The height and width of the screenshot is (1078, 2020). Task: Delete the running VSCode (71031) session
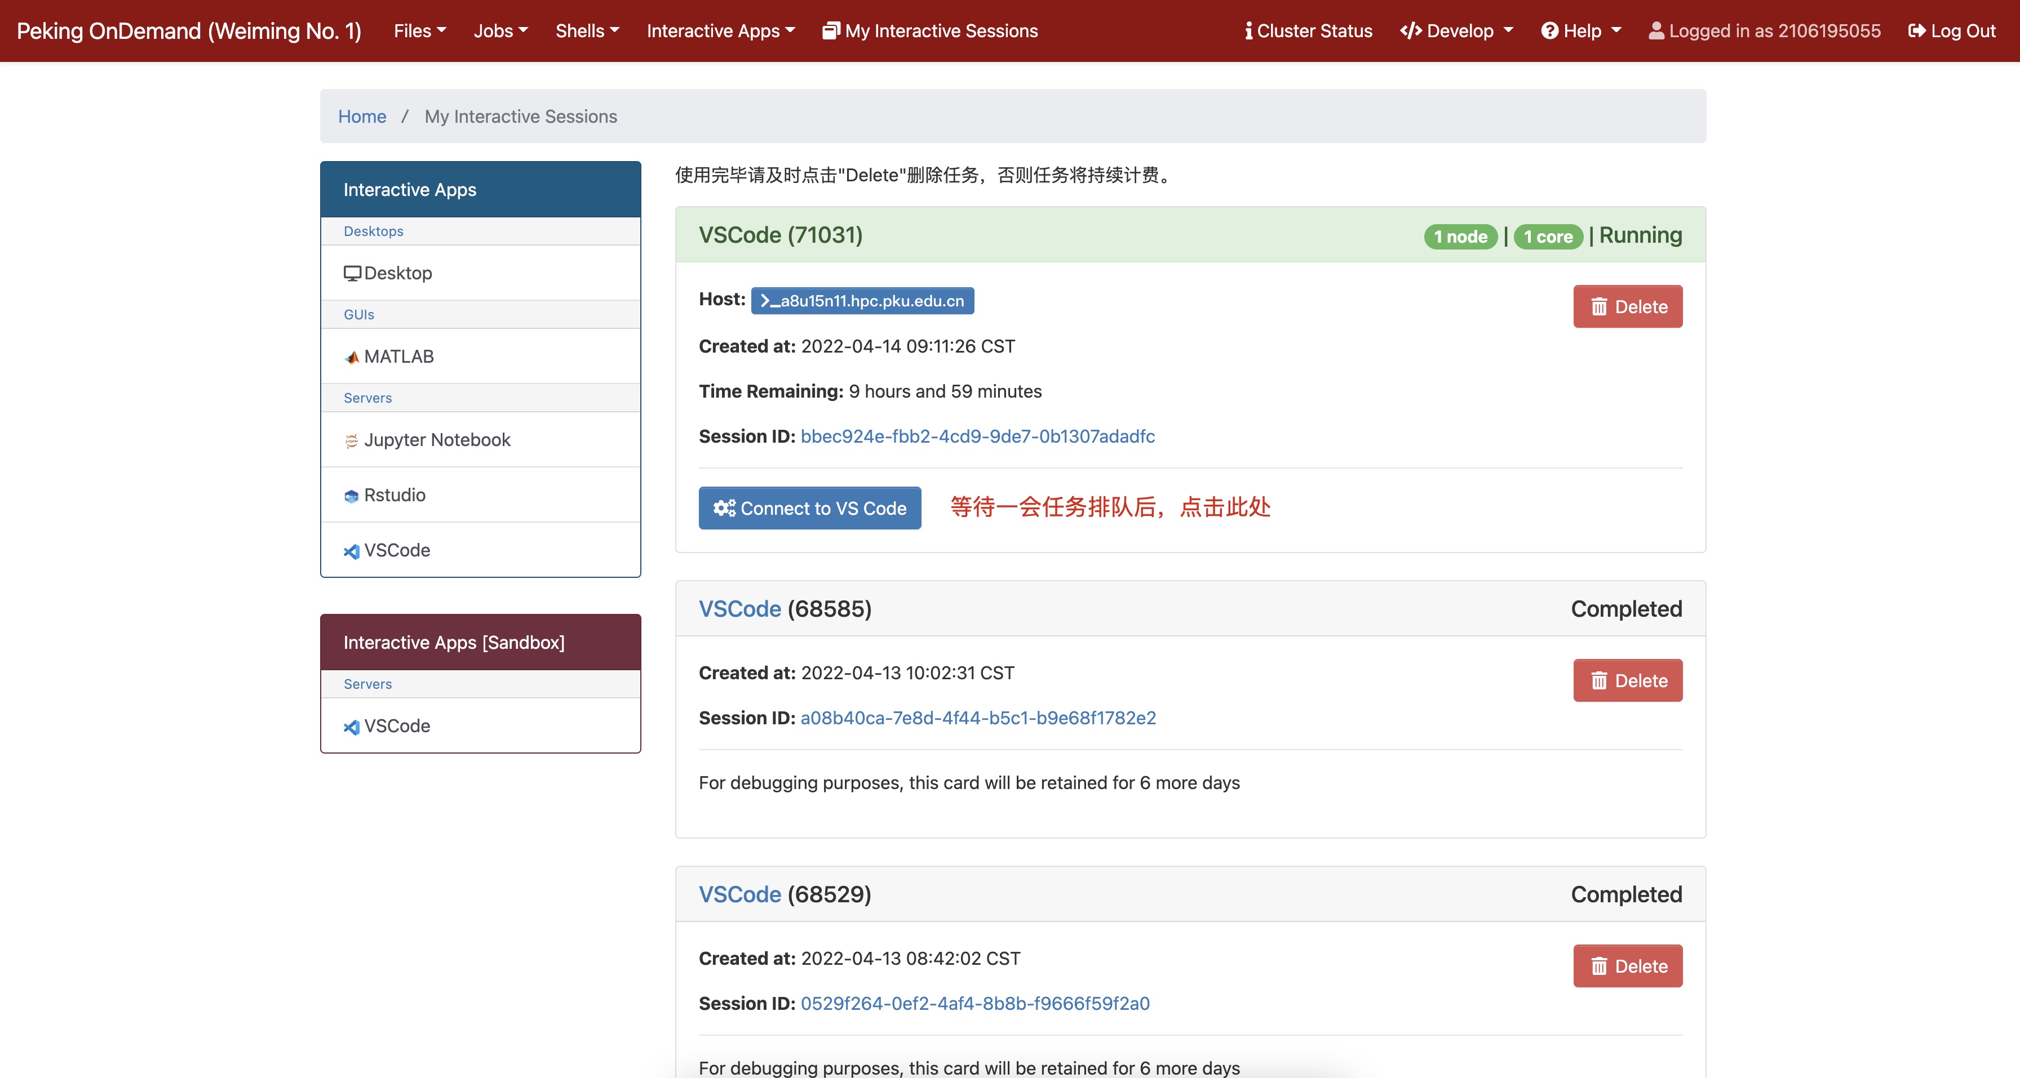coord(1628,306)
